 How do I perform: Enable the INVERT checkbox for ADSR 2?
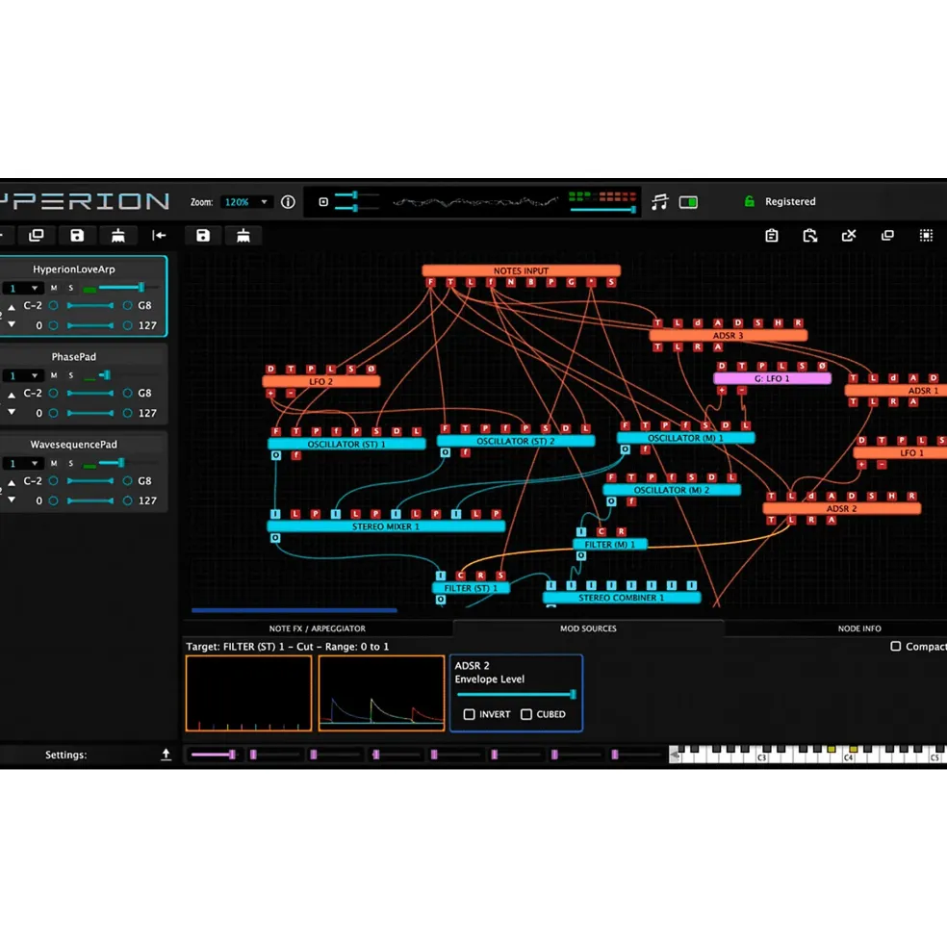point(469,715)
